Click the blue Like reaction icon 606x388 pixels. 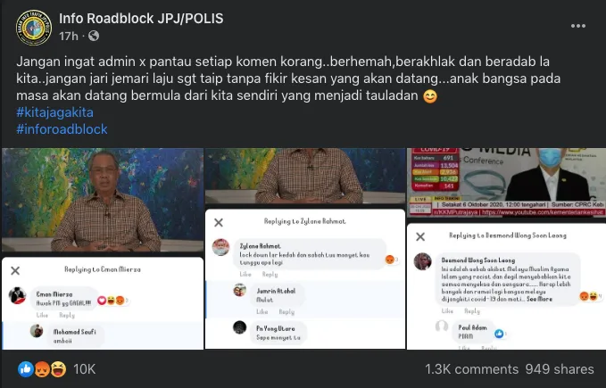pos(26,369)
